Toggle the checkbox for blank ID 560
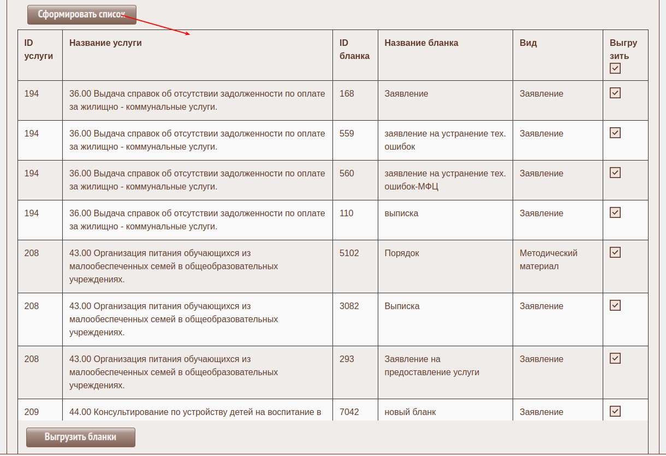The image size is (666, 456). (x=615, y=173)
